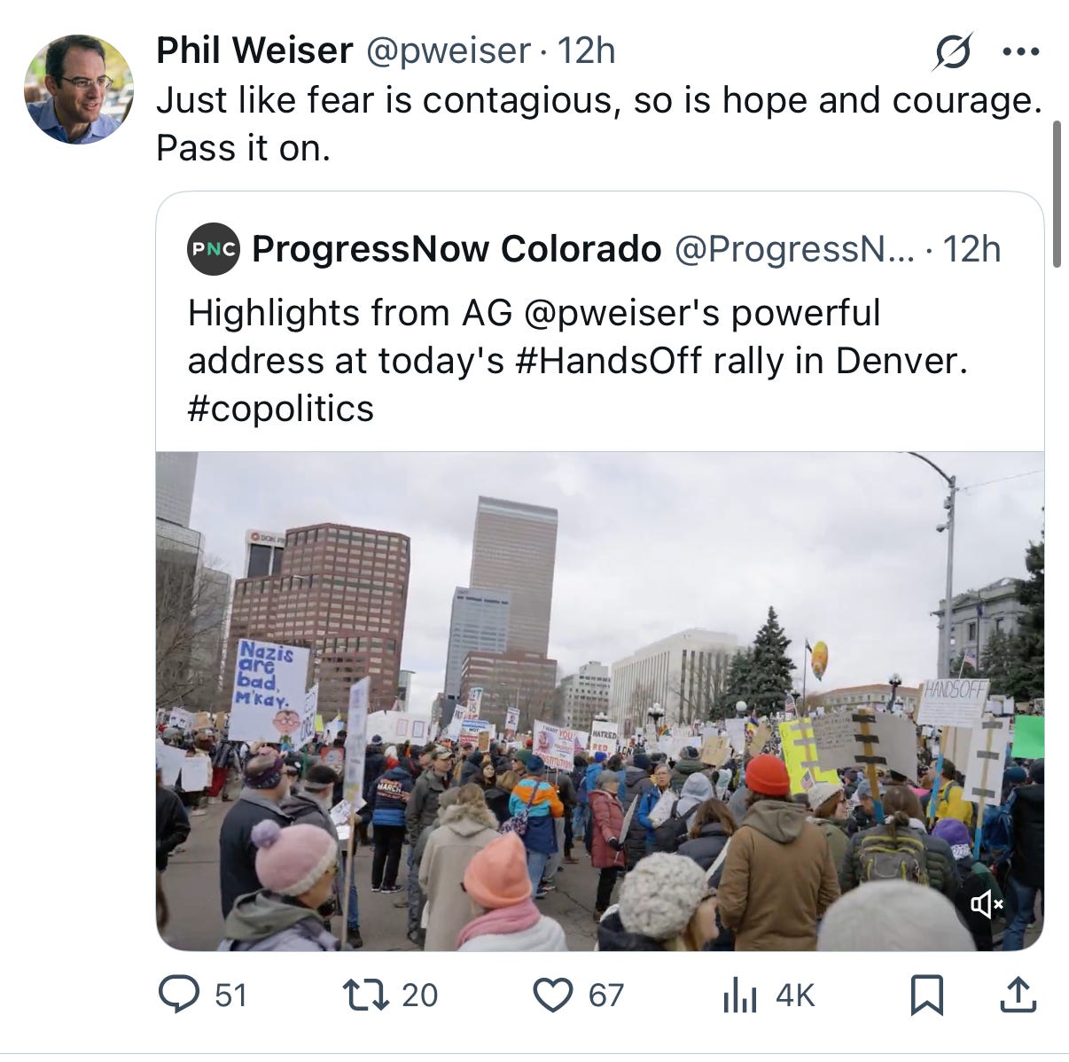Bookmark this post
This screenshot has width=1069, height=1062.
click(x=926, y=995)
